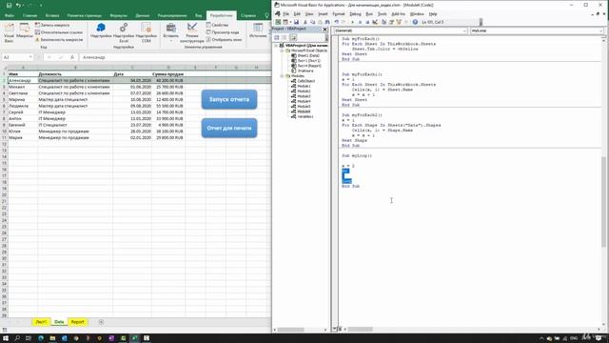
Task: Switch to the Данные ribbon tab
Action: pyautogui.click(x=143, y=15)
